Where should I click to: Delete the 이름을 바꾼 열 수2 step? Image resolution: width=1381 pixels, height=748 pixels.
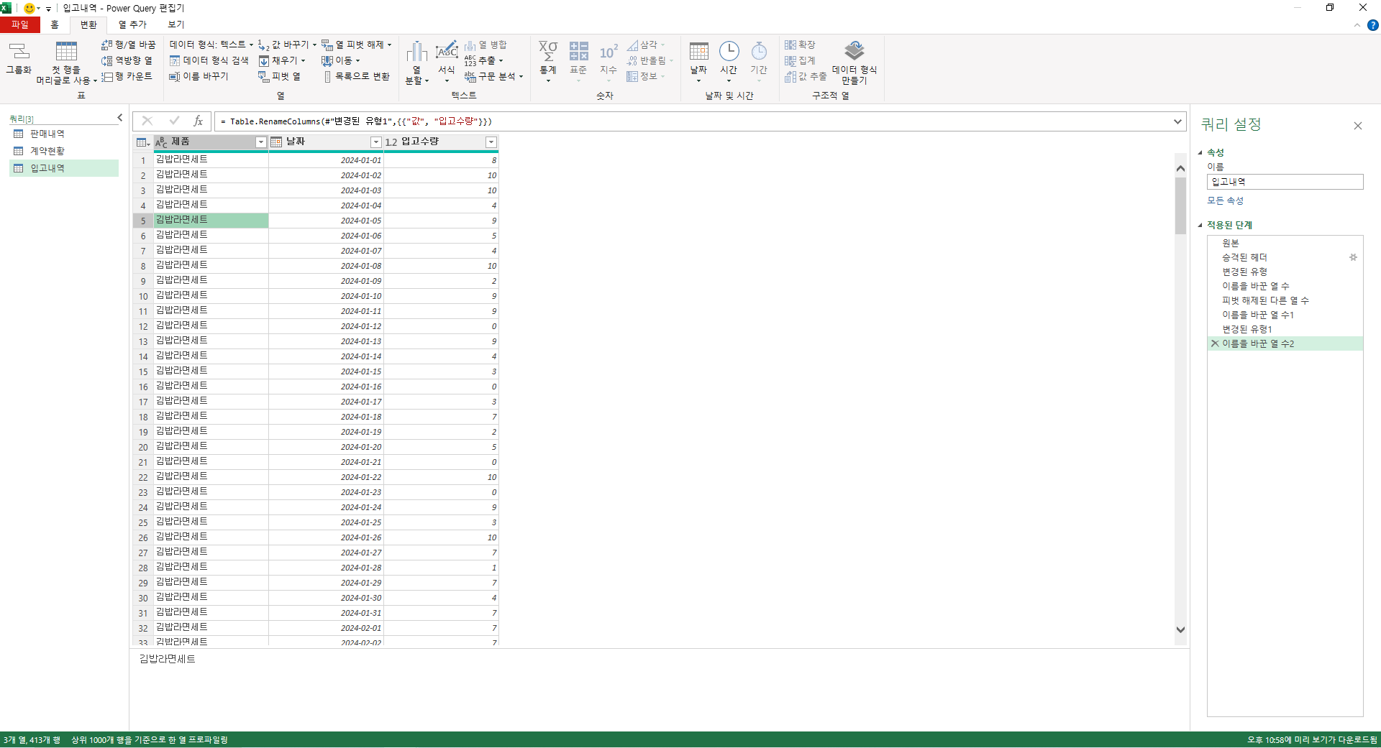coord(1215,343)
